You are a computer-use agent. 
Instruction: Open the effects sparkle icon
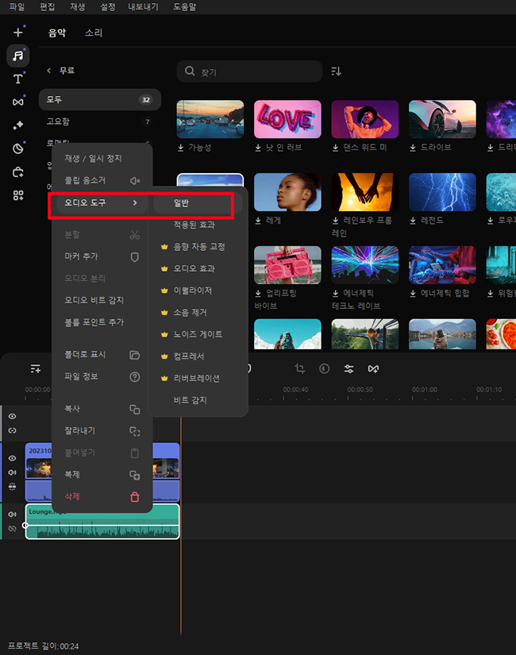(18, 125)
